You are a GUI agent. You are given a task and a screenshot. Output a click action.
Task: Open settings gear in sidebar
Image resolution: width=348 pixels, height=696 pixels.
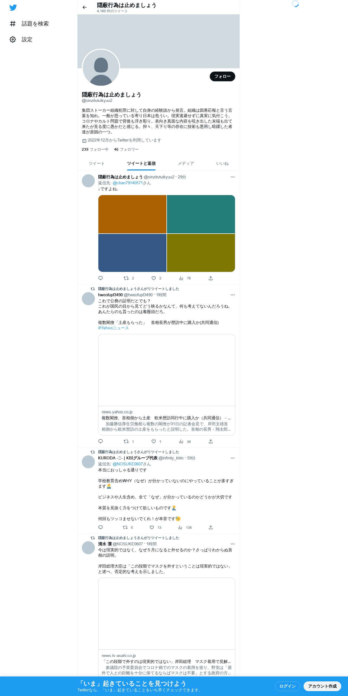[x=13, y=39]
